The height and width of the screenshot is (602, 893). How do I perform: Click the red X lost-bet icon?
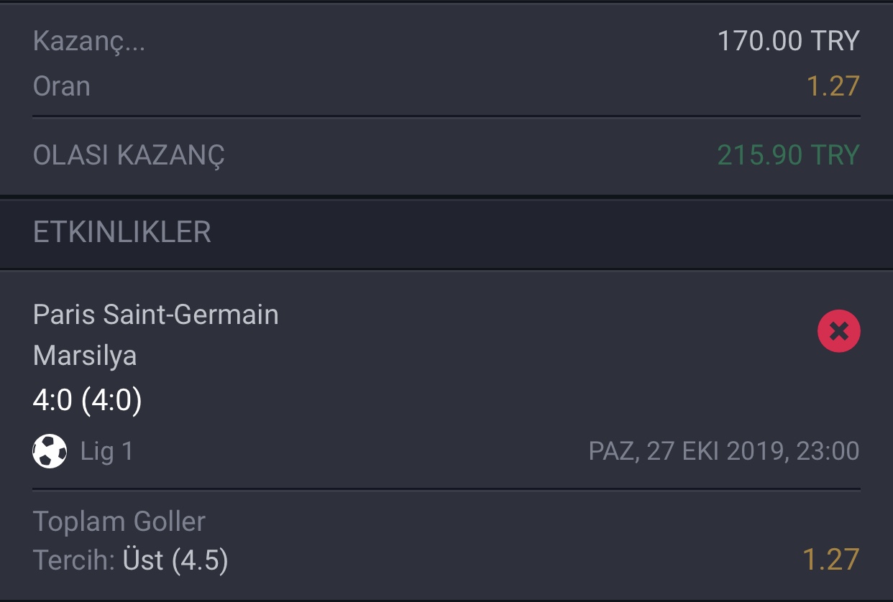click(838, 331)
